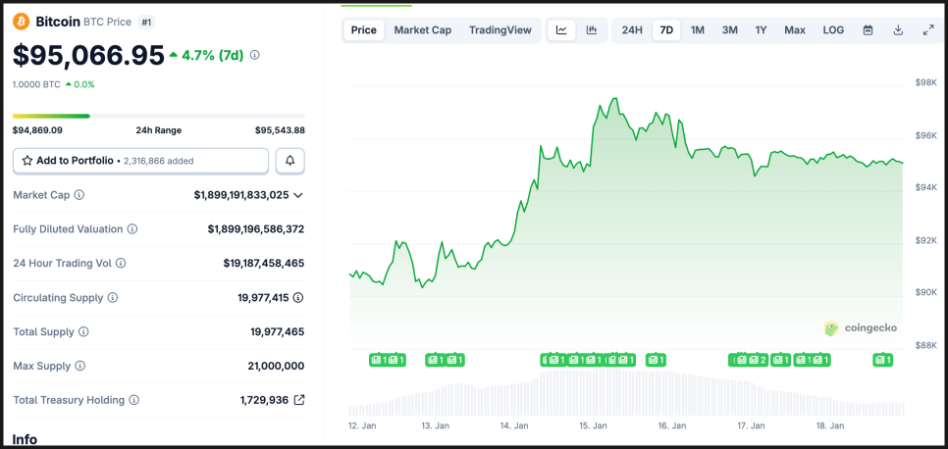Open the calendar date range picker
948x449 pixels.
click(868, 30)
